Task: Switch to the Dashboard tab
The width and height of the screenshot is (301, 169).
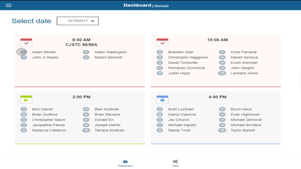Action: [x=125, y=163]
